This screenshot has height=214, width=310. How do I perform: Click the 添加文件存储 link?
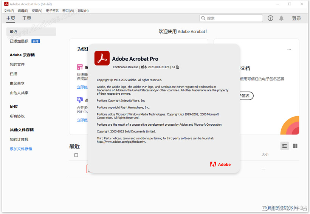point(21,149)
